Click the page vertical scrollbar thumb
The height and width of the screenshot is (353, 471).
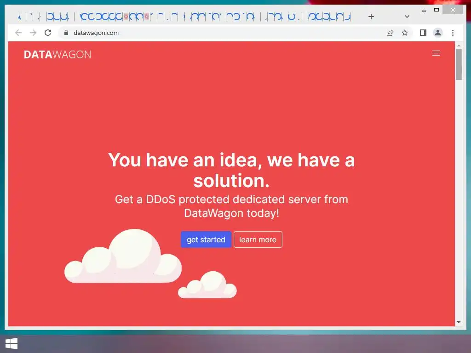(x=459, y=64)
